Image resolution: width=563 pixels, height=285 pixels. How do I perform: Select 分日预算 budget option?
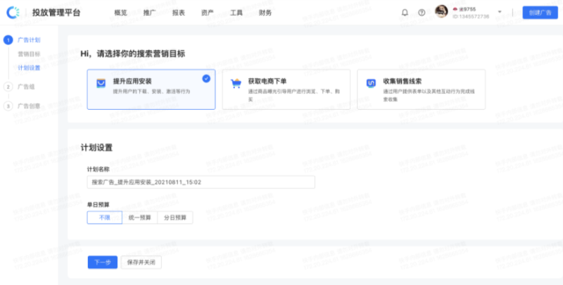[175, 217]
